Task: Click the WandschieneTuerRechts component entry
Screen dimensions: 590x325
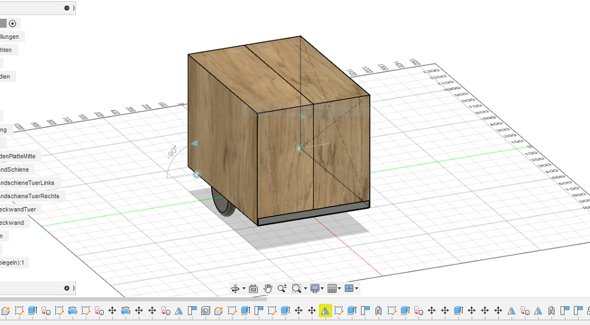Action: pyautogui.click(x=29, y=196)
